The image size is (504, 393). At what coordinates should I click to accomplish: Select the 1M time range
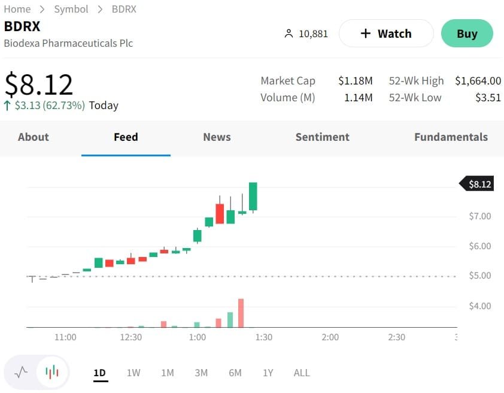point(168,373)
